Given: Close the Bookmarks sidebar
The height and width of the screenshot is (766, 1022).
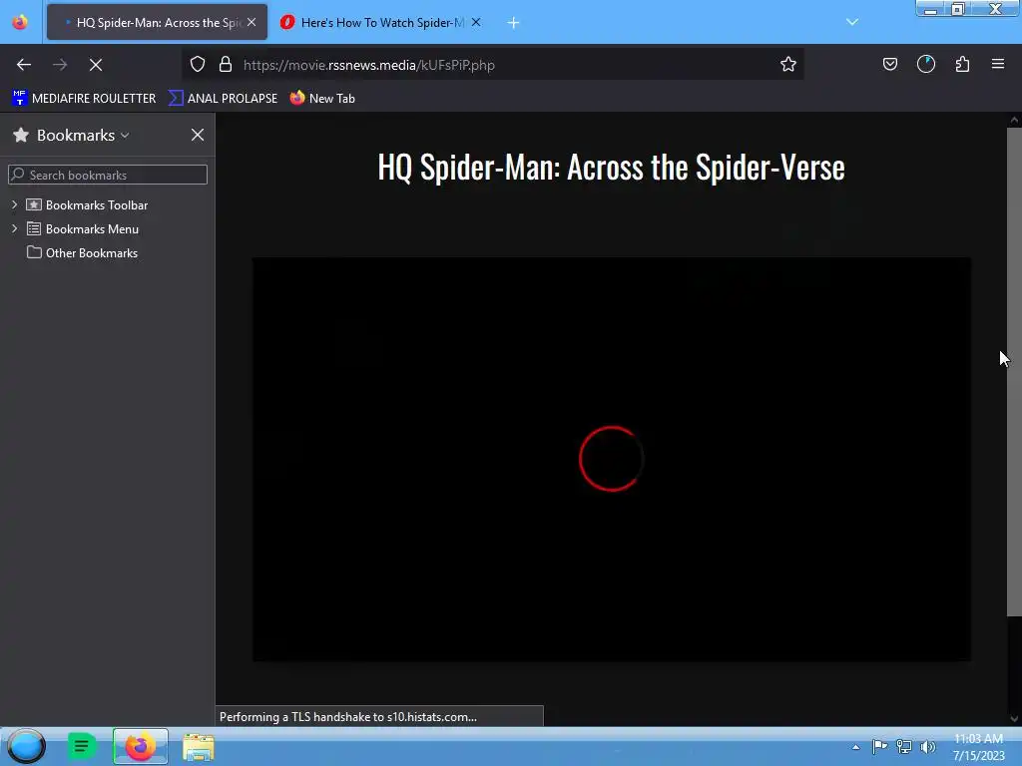Looking at the screenshot, I should (x=198, y=135).
